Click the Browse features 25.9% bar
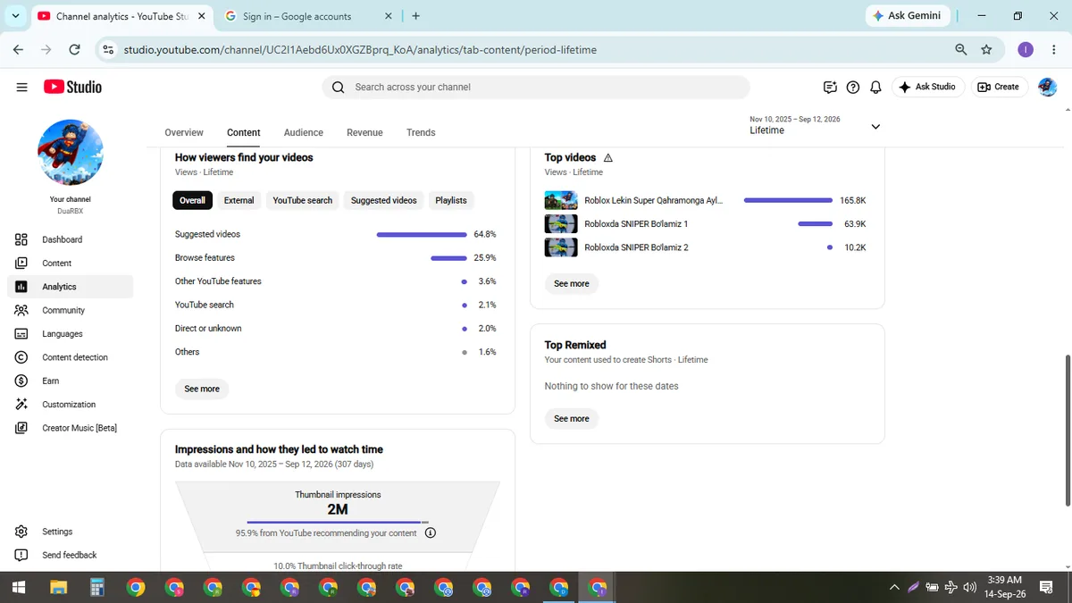Screen dimensions: 1072x603 (x=448, y=257)
